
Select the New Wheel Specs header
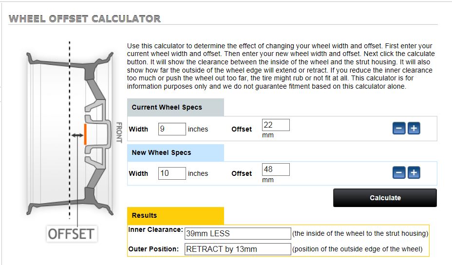tap(175, 152)
